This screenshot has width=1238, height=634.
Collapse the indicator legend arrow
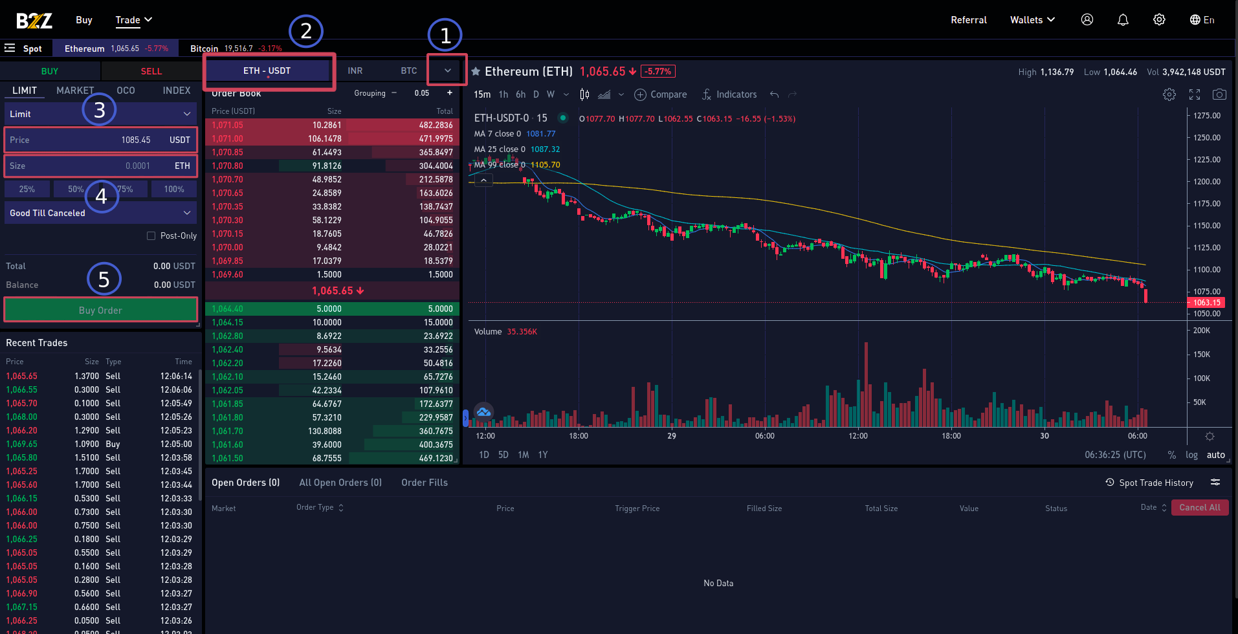click(x=483, y=180)
